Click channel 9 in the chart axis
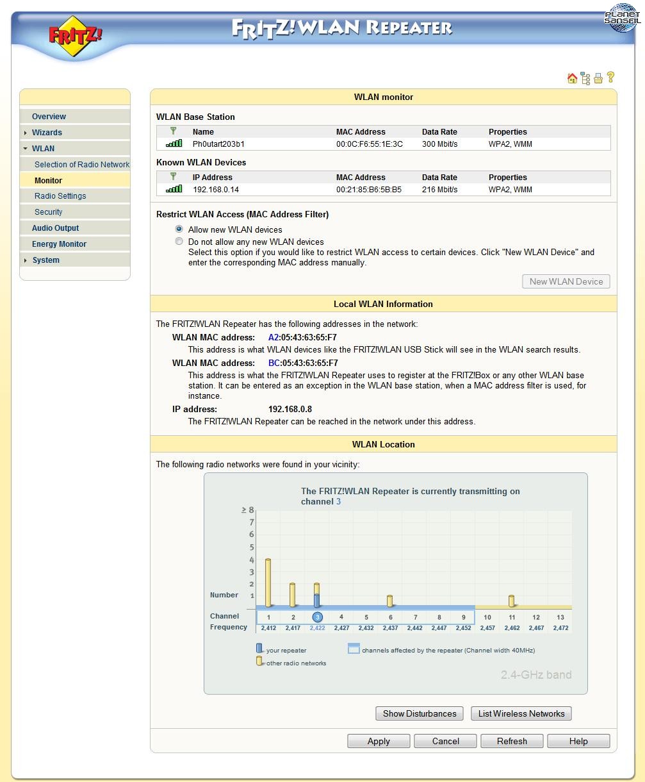Image resolution: width=645 pixels, height=782 pixels. [463, 617]
